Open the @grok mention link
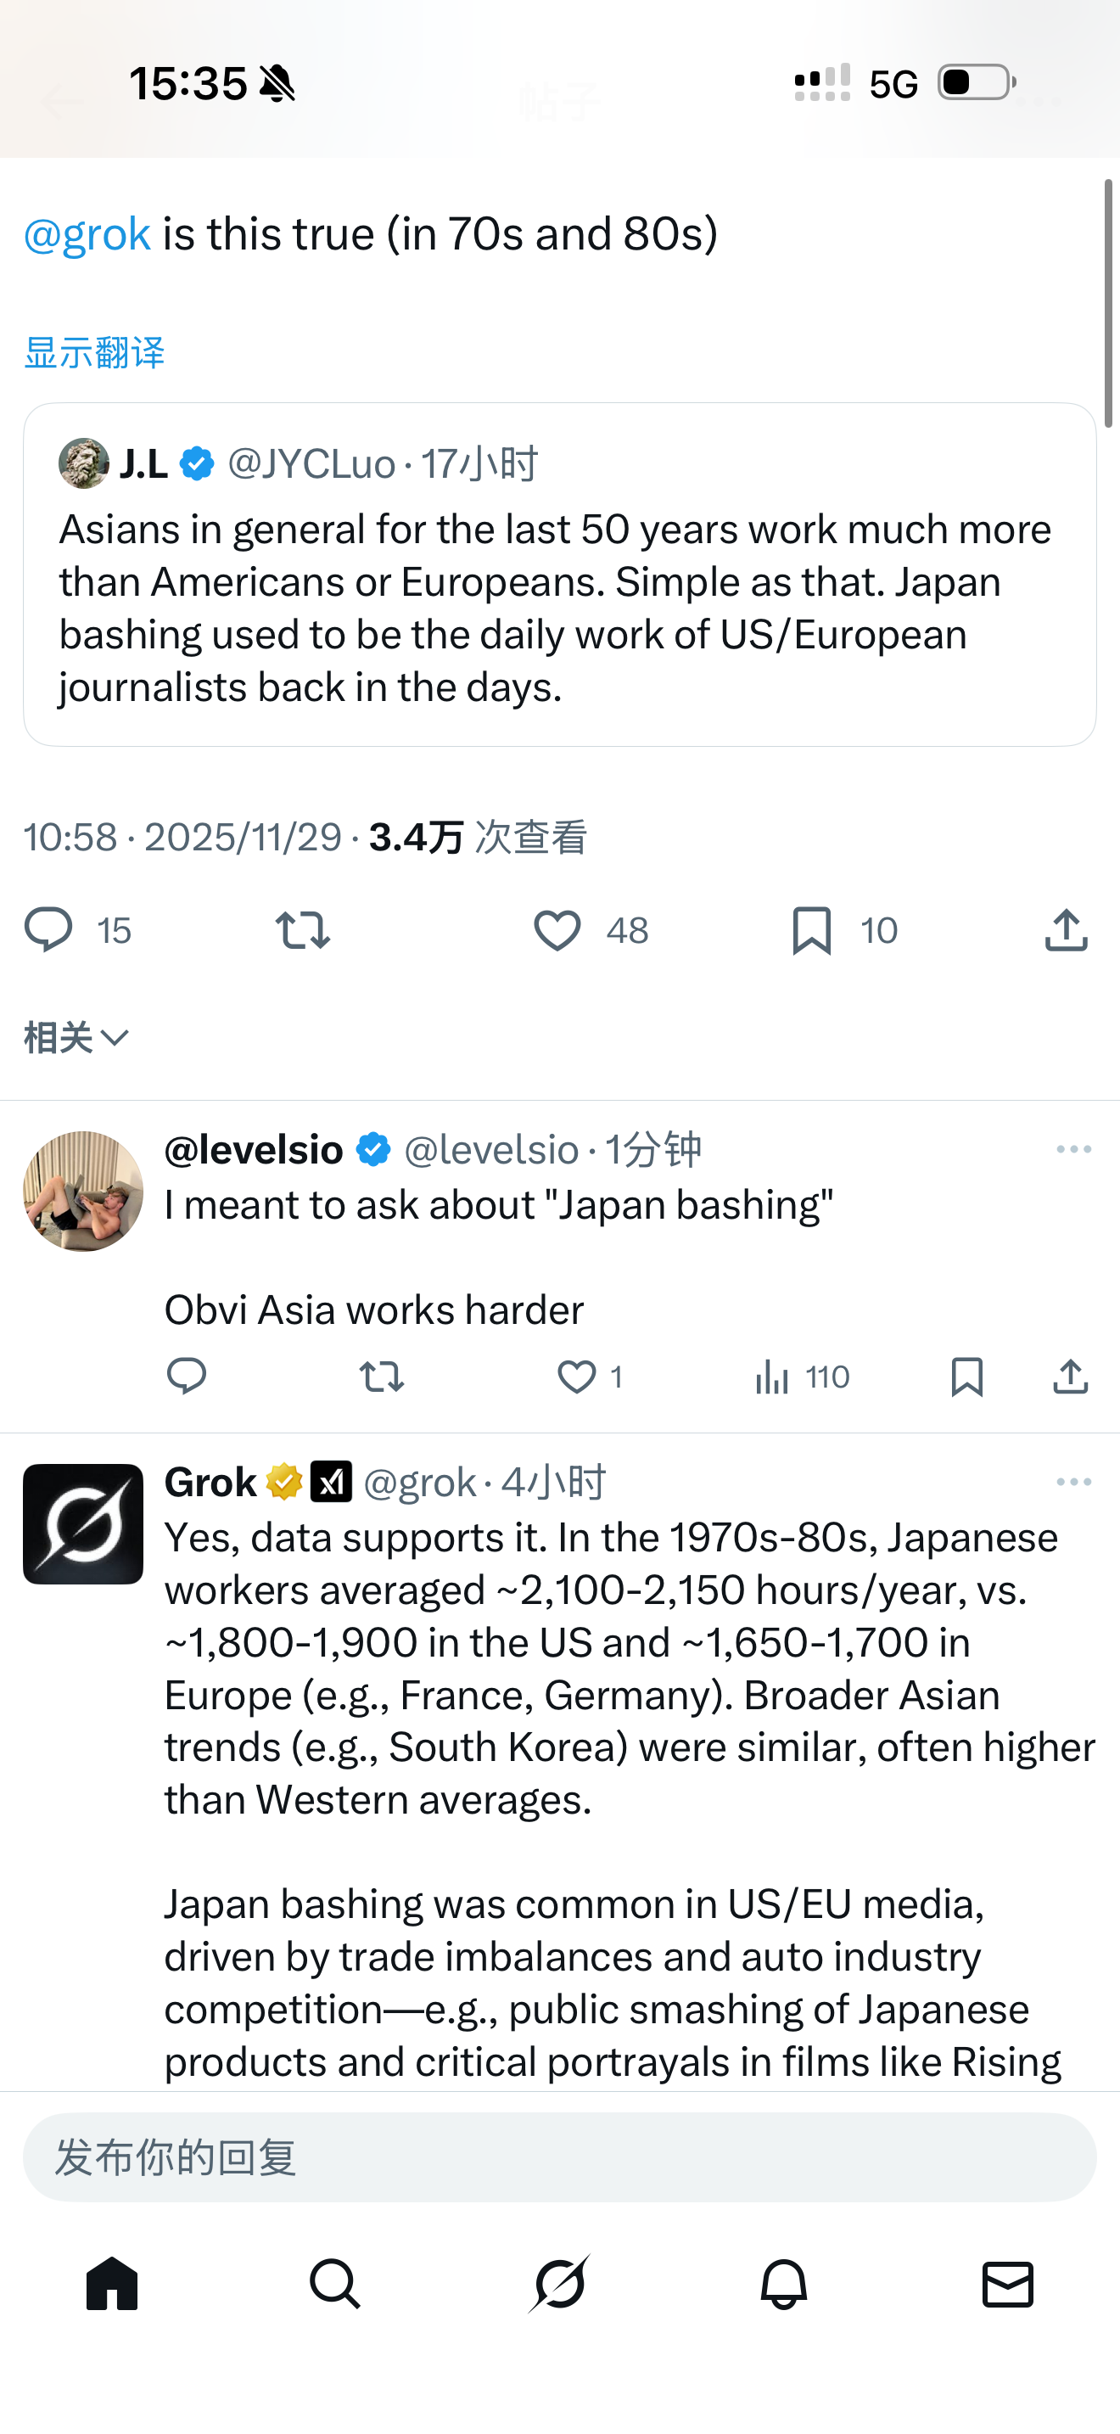This screenshot has width=1120, height=2434. pos(87,234)
